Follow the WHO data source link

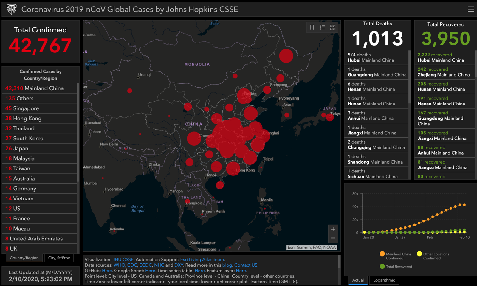(119, 265)
